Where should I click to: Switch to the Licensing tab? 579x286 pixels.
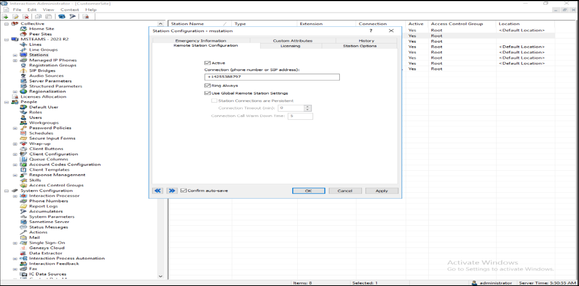[290, 46]
